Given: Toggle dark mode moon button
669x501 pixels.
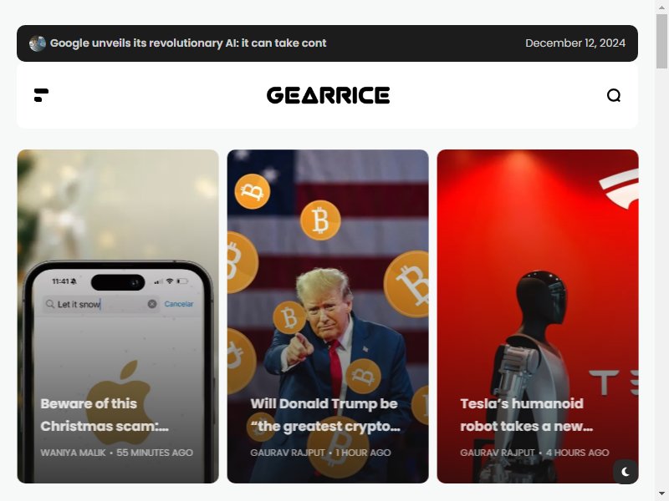Looking at the screenshot, I should click(x=626, y=472).
